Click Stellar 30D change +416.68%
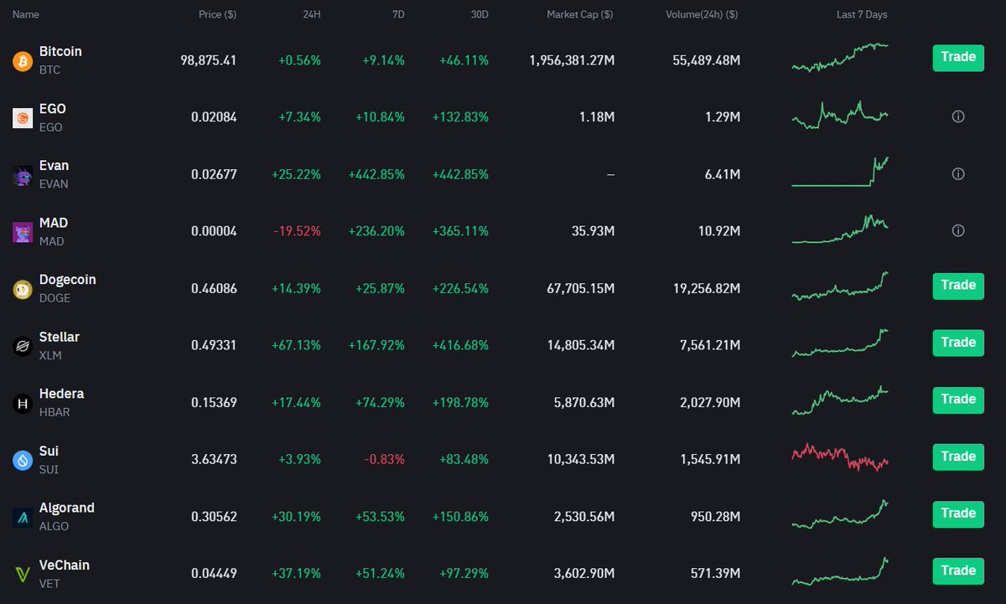 [460, 345]
